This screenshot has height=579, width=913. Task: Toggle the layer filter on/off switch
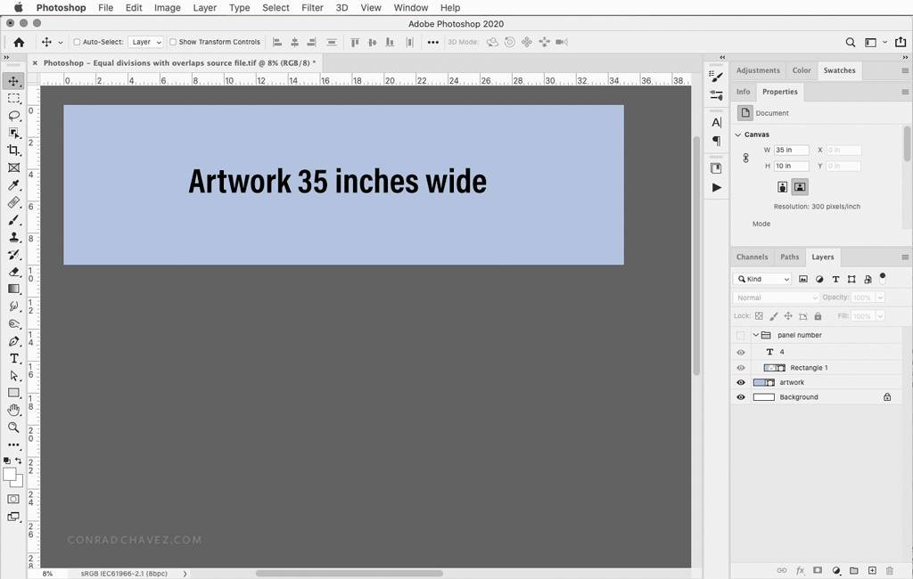tap(883, 278)
